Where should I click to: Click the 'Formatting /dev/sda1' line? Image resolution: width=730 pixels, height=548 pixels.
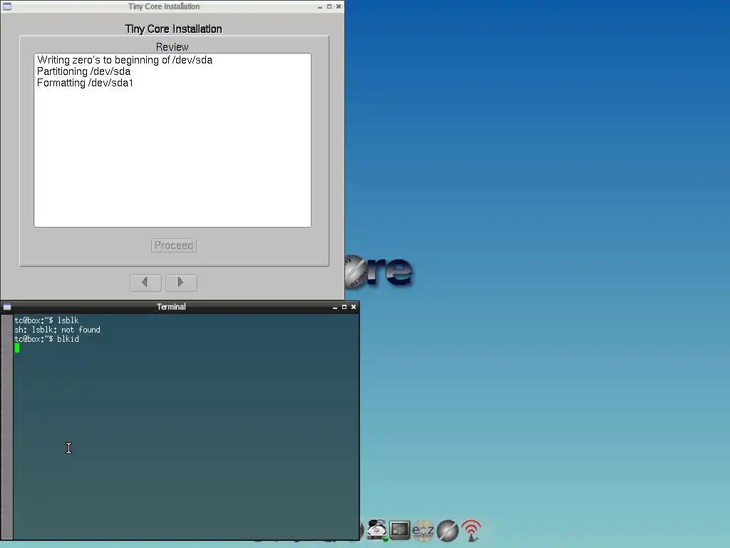[86, 83]
